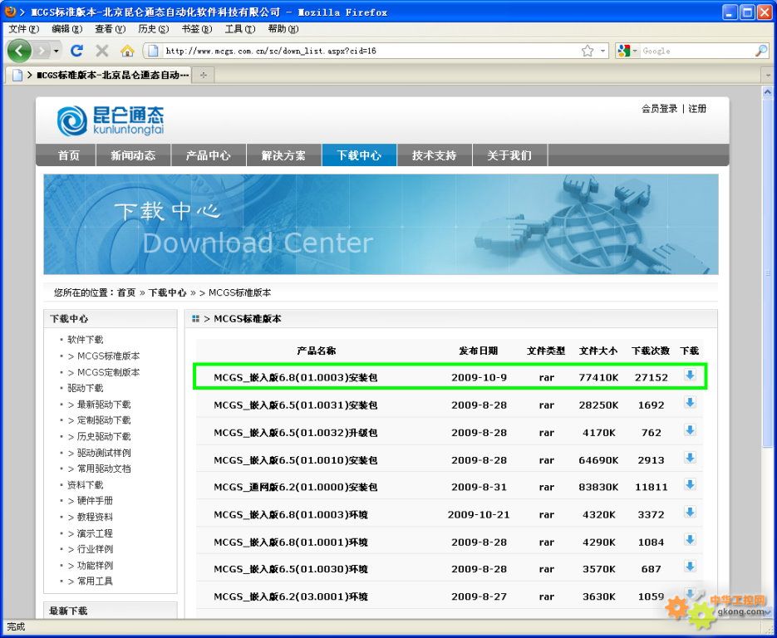The image size is (777, 638).
Task: Open the 编辑 menu
Action: [x=67, y=29]
